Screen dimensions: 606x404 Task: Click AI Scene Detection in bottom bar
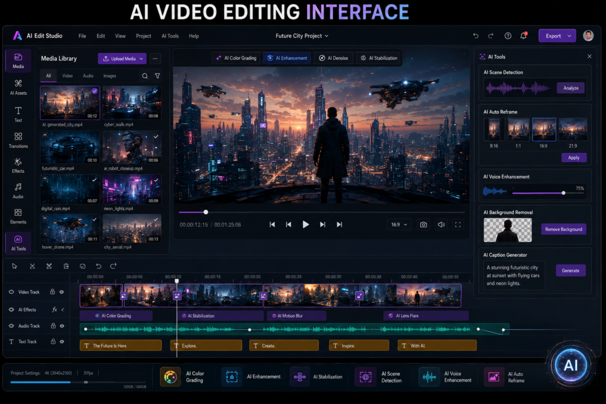click(380, 377)
